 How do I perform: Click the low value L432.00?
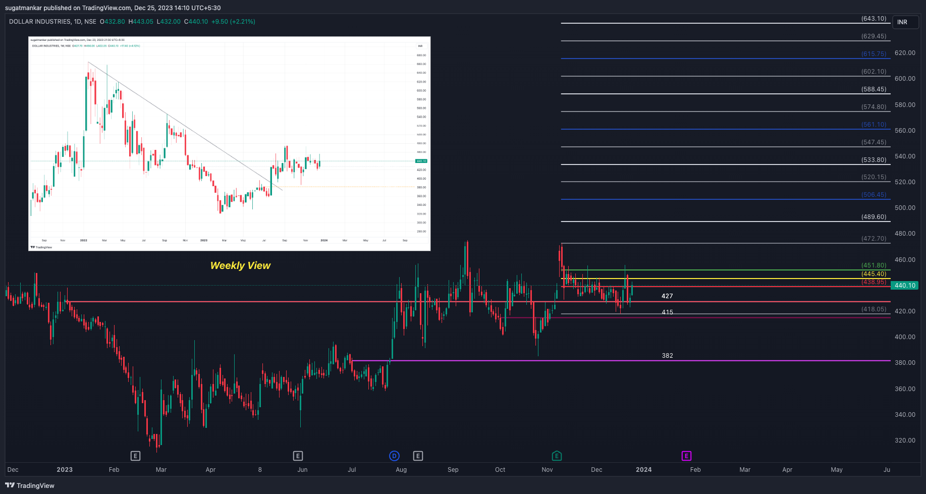(169, 22)
